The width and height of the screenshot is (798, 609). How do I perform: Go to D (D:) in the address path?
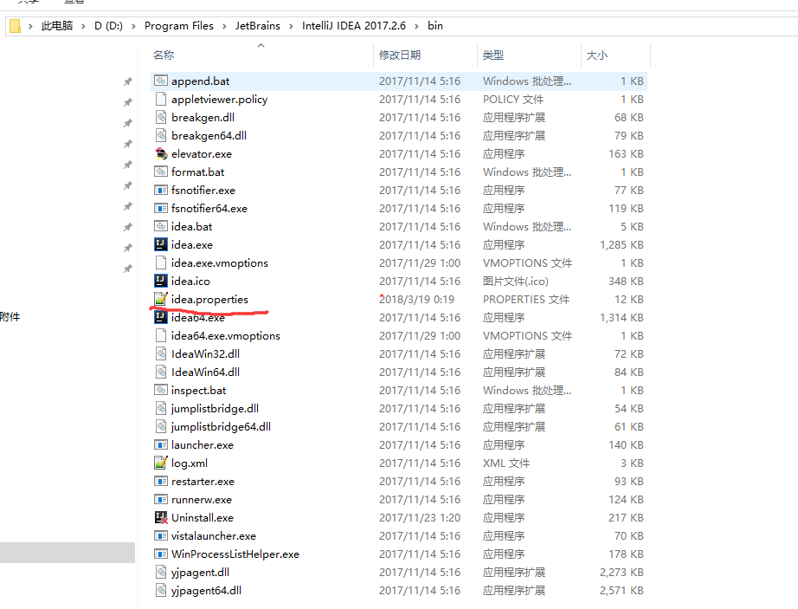click(108, 25)
